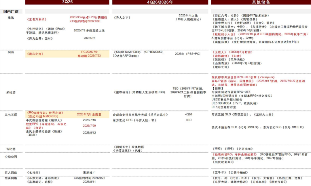This screenshot has height=186, width=311.
Task: Click the "网易" company row label
Action: 11,52
